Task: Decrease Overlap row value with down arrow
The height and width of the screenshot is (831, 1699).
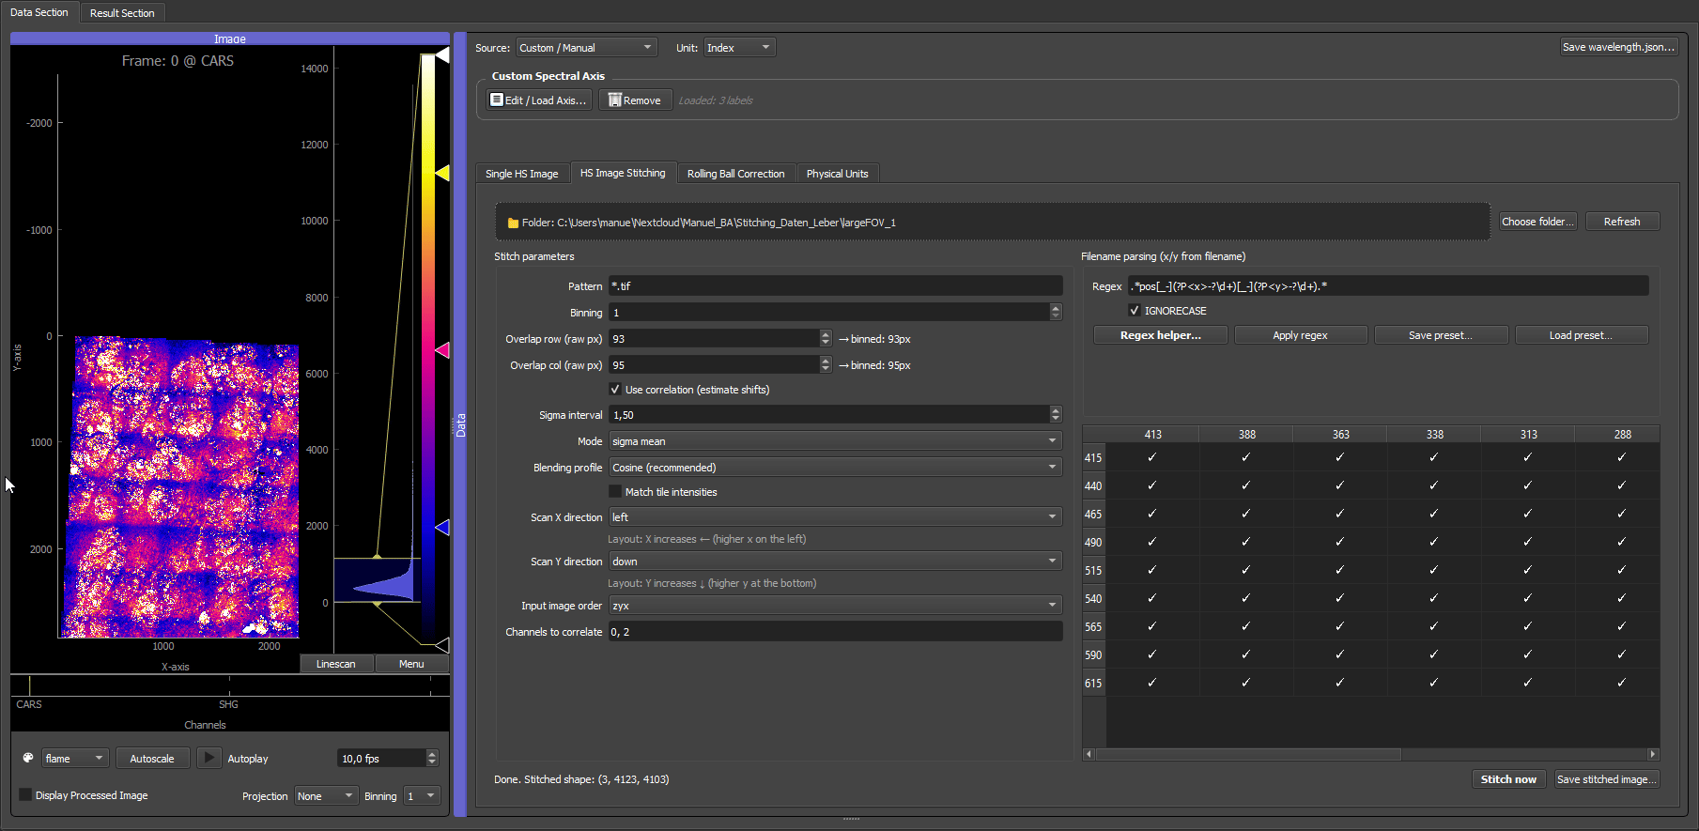Action: click(x=826, y=343)
